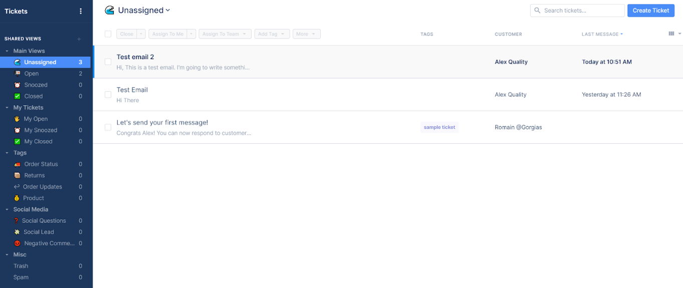683x288 pixels.
Task: Click the green checkmark icon for Closed
Action: point(18,96)
